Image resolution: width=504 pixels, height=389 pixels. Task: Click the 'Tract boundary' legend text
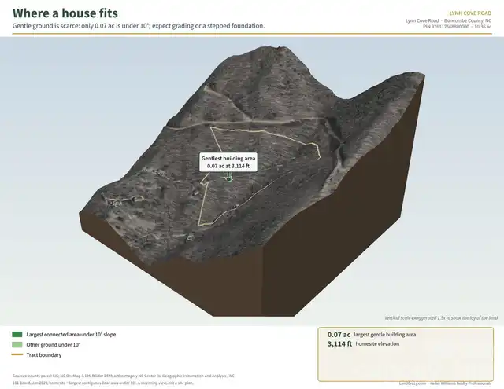[x=44, y=355]
